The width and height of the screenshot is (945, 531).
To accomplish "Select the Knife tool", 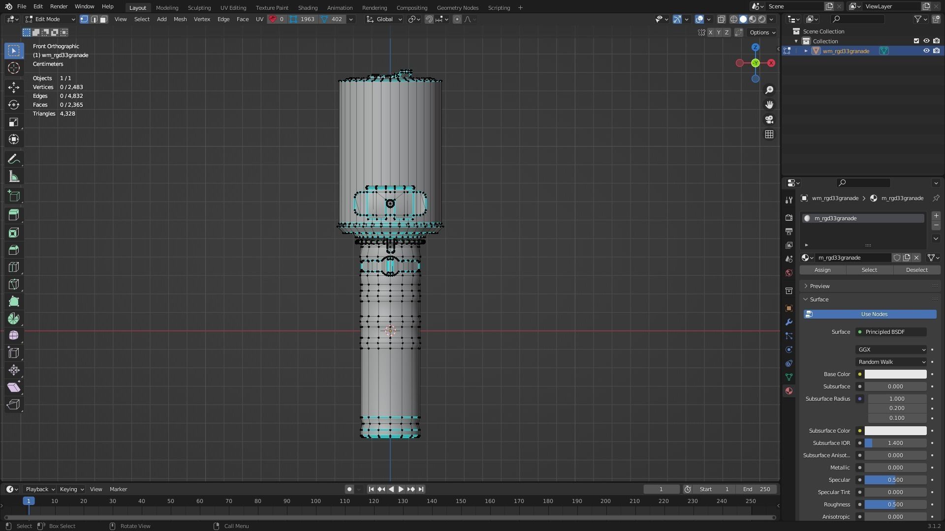I will pyautogui.click(x=14, y=284).
